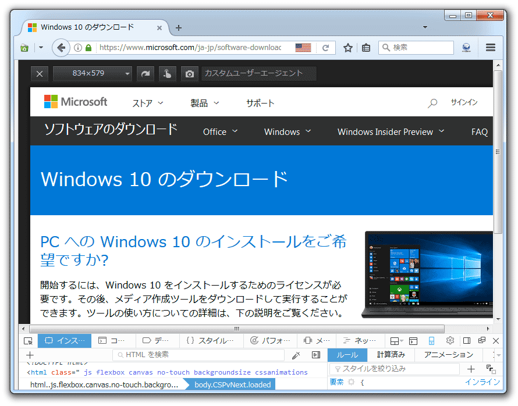
Task: Open the サポート link
Action: pos(260,104)
